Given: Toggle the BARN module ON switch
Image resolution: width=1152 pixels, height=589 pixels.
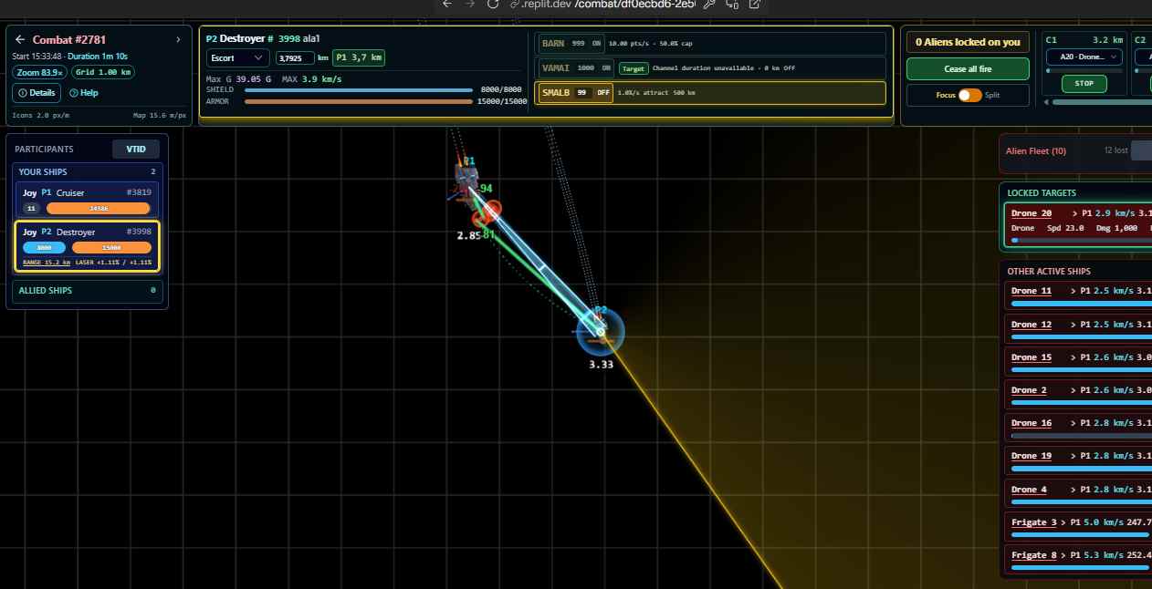Looking at the screenshot, I should pyautogui.click(x=596, y=44).
